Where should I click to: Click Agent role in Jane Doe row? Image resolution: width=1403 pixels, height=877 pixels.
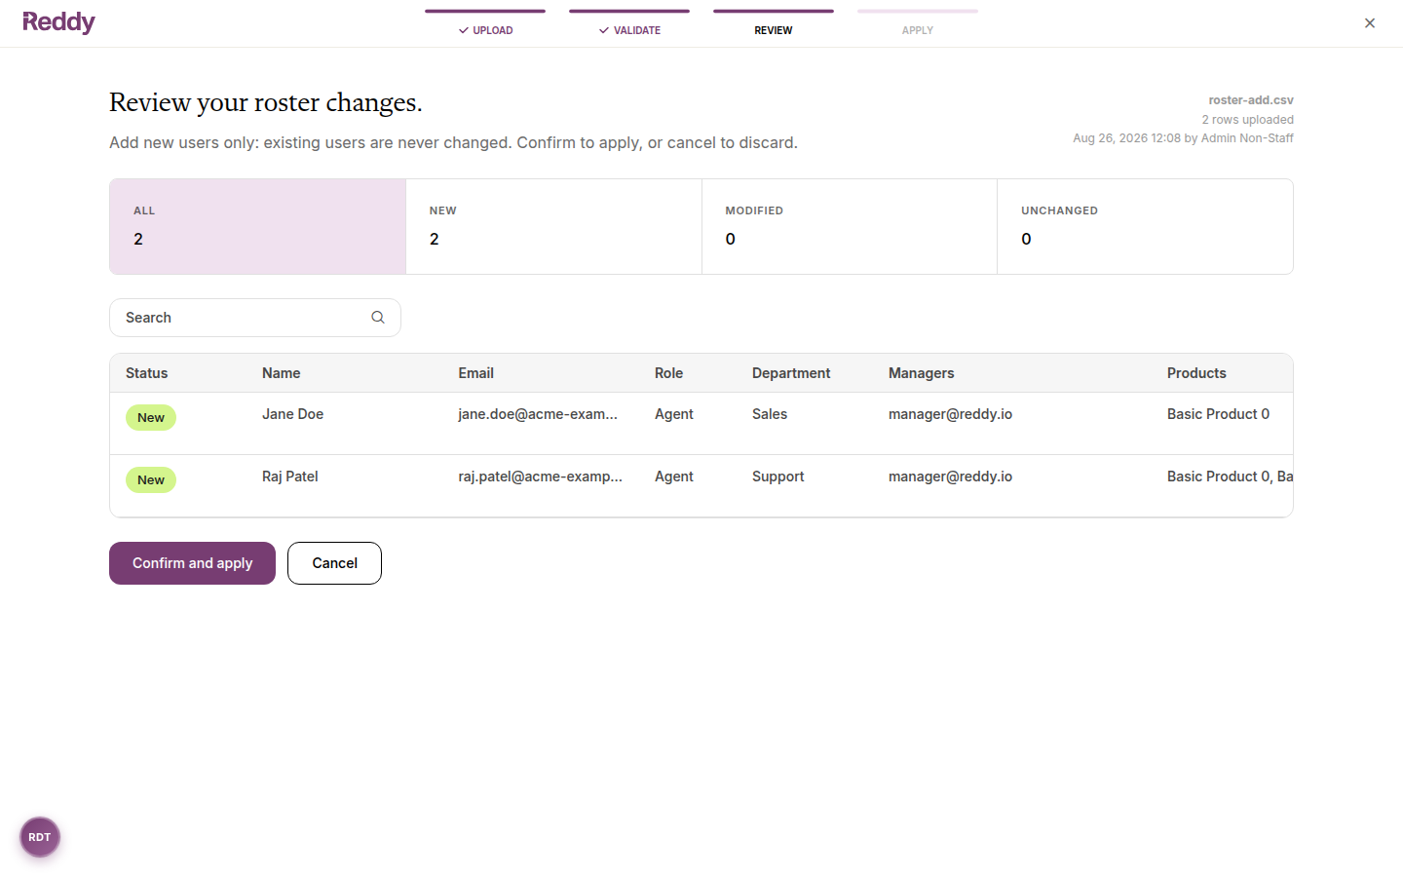pyautogui.click(x=674, y=414)
